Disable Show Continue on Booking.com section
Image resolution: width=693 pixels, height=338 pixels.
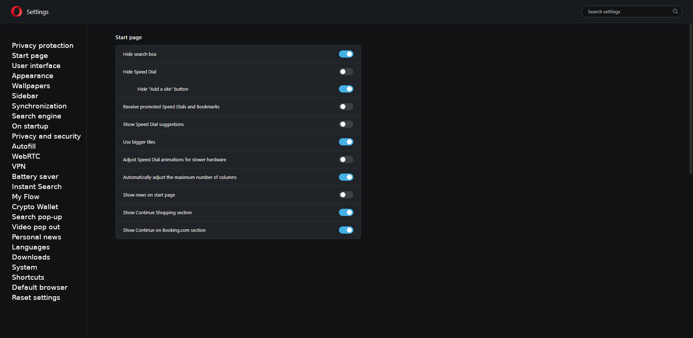pos(346,230)
